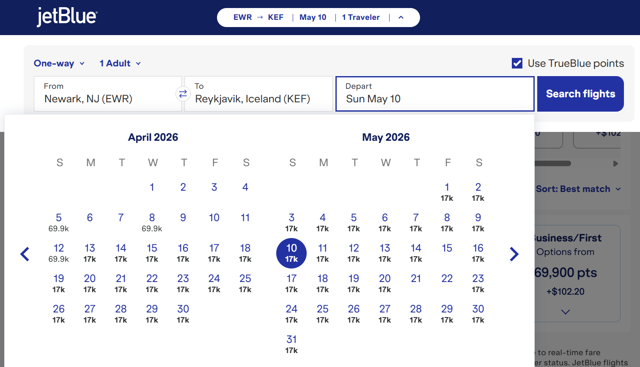This screenshot has height=367, width=640.
Task: Uncheck Use TrueBlue points
Action: (x=517, y=63)
